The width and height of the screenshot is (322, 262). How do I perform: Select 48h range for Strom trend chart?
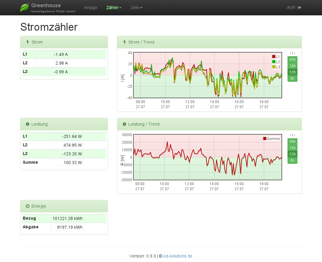pos(292,59)
